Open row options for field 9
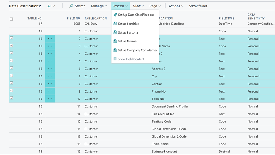The image size is (275, 155). 50,91
